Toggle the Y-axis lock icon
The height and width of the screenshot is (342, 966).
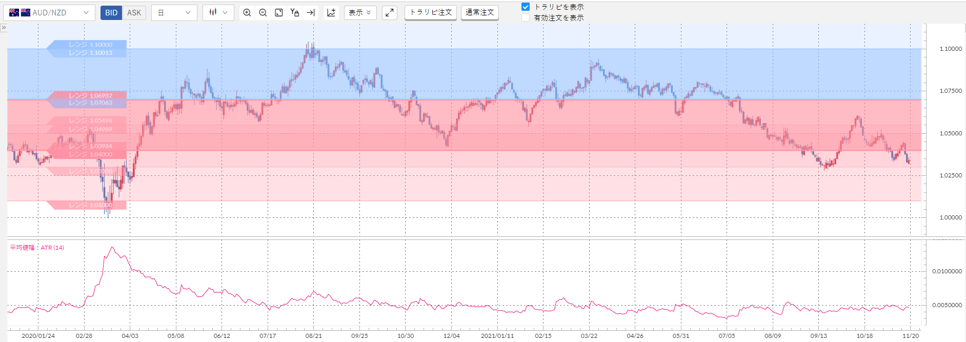point(295,13)
